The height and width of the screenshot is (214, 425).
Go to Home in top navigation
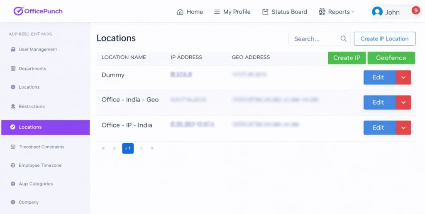pyautogui.click(x=190, y=12)
